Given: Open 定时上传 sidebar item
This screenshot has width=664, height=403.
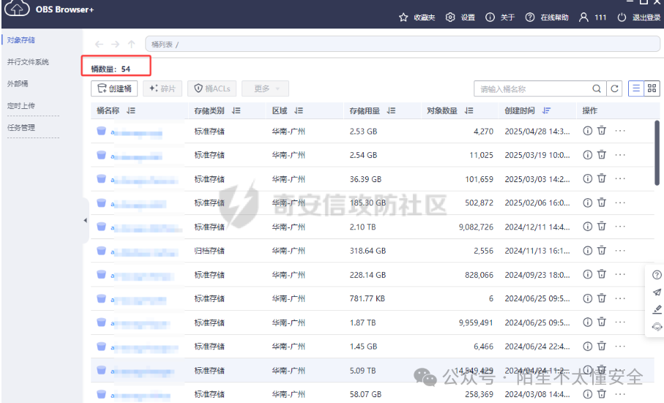Looking at the screenshot, I should [x=20, y=106].
